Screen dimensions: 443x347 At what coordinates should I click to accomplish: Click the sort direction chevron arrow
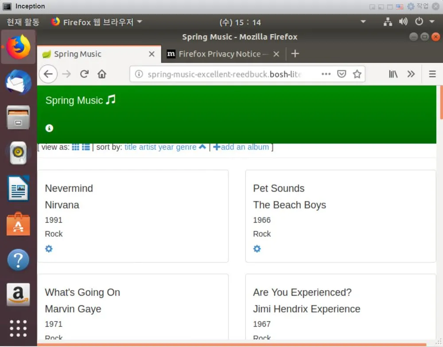click(x=202, y=147)
